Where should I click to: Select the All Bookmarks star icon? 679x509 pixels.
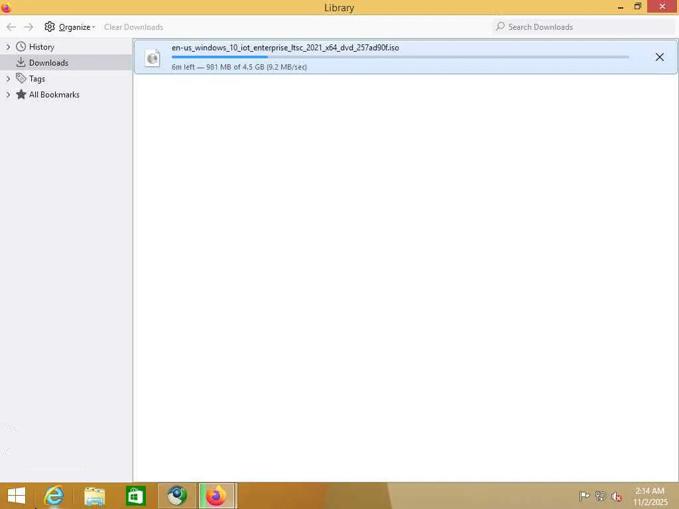21,94
